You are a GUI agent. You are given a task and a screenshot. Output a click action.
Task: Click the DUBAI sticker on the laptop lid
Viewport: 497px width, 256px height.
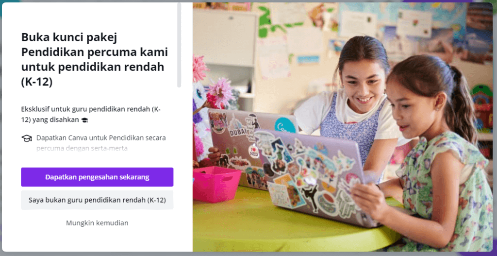[x=238, y=132]
